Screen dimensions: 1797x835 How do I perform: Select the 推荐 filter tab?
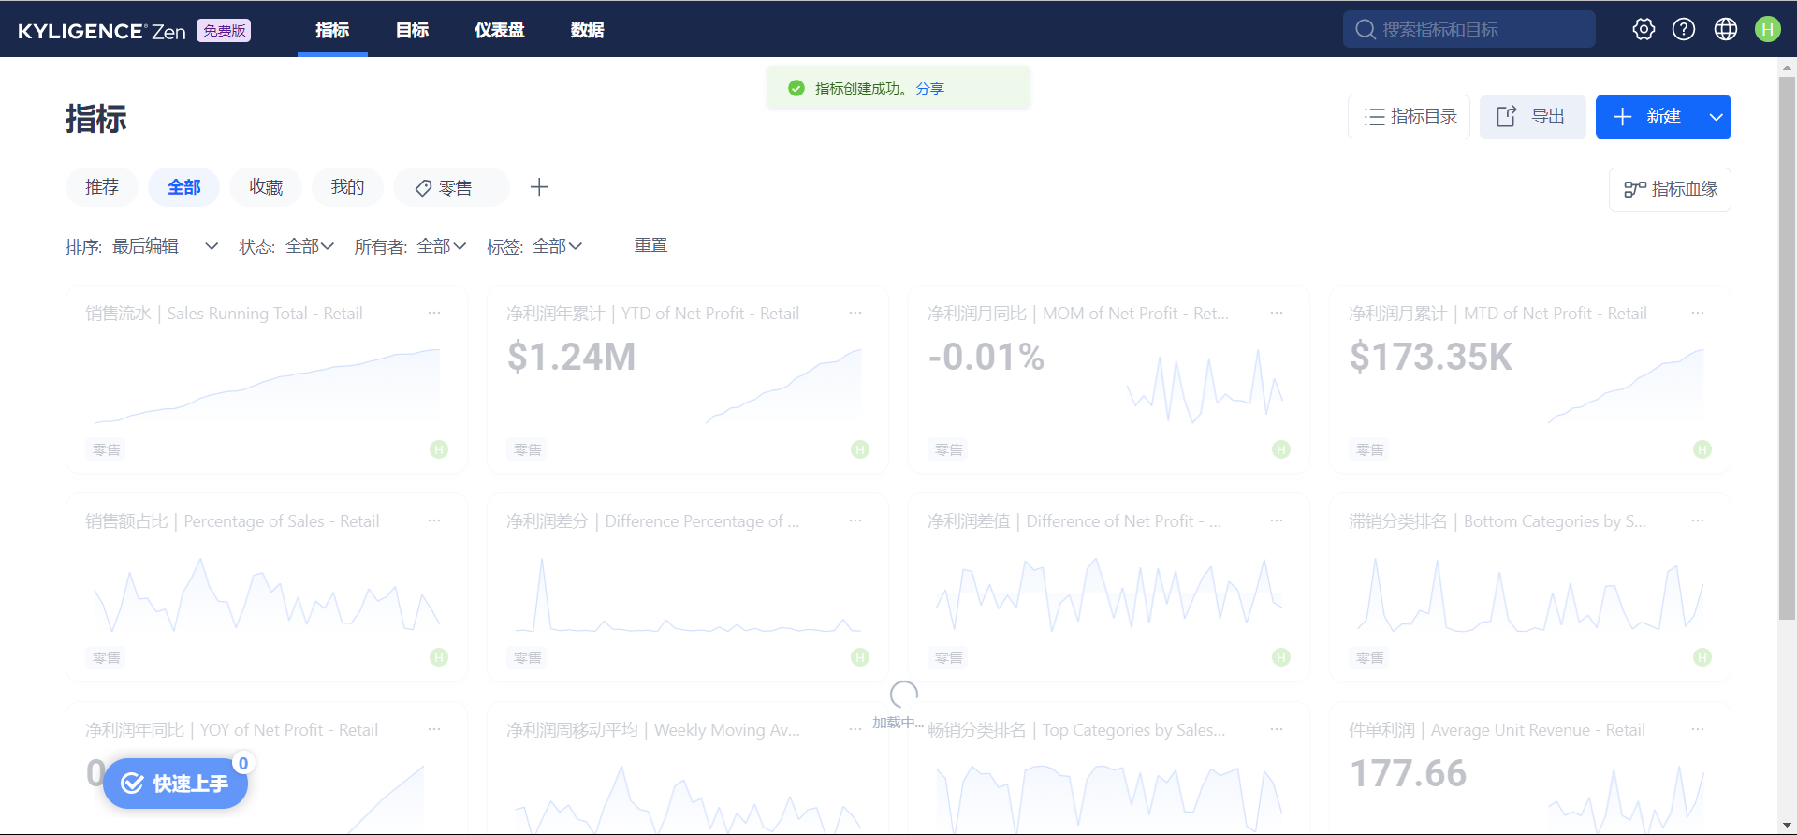102,187
